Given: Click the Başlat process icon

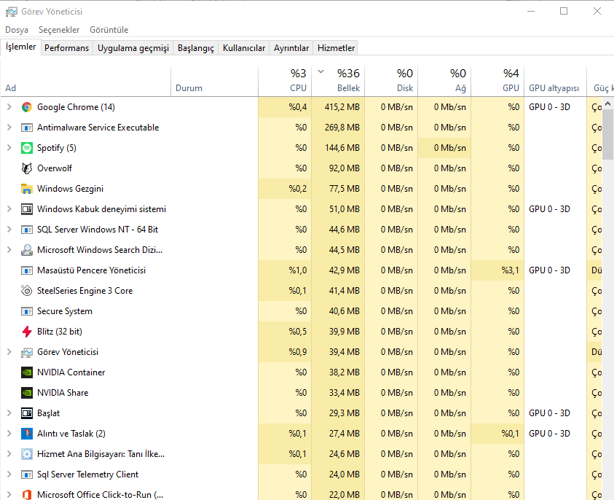Looking at the screenshot, I should (27, 413).
